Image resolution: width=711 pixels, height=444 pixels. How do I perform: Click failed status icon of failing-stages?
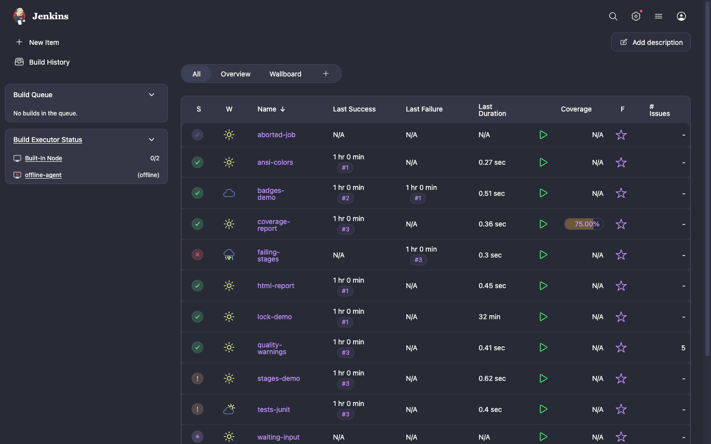[x=197, y=255]
